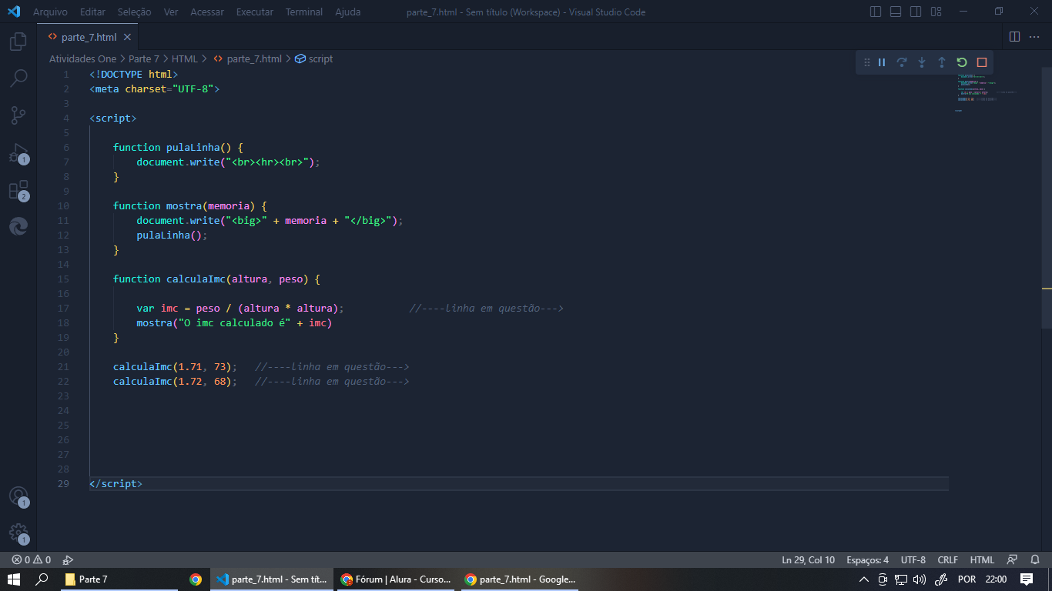This screenshot has height=591, width=1052.
Task: Split the editor to the right
Action: 1014,37
